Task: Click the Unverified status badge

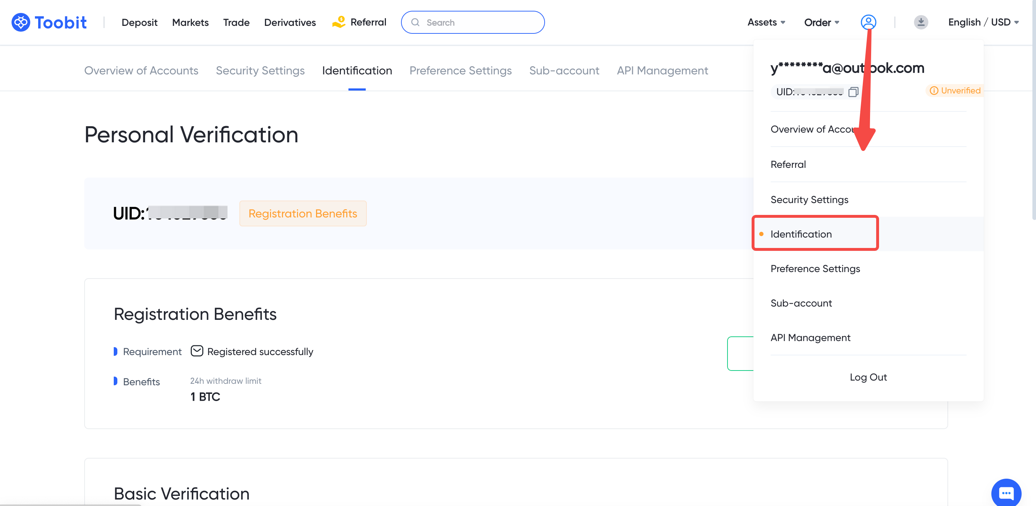Action: coord(955,91)
